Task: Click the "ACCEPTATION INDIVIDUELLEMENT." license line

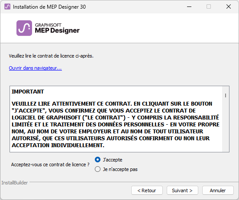Action: [58, 145]
